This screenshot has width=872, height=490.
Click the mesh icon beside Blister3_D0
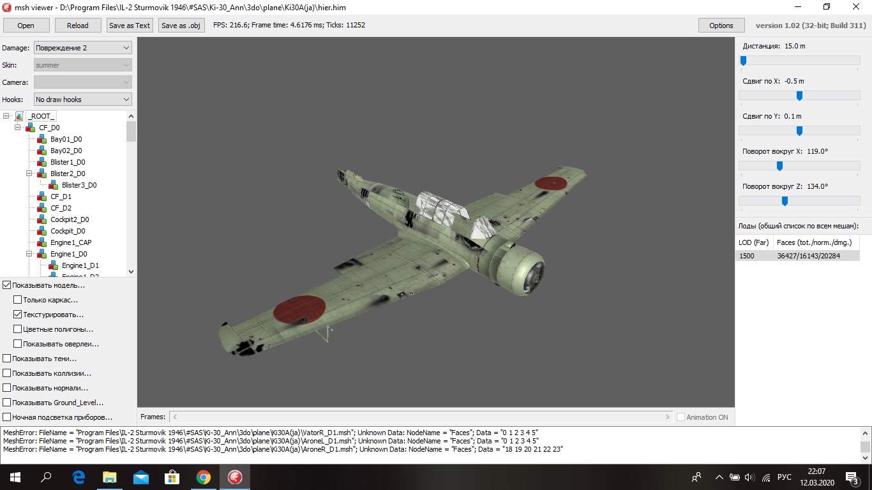(53, 185)
